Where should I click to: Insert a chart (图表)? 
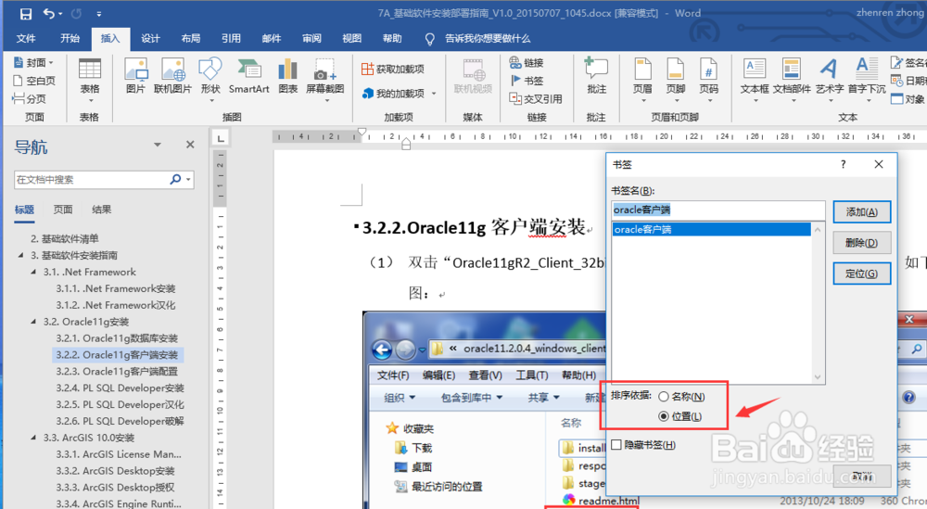[288, 77]
